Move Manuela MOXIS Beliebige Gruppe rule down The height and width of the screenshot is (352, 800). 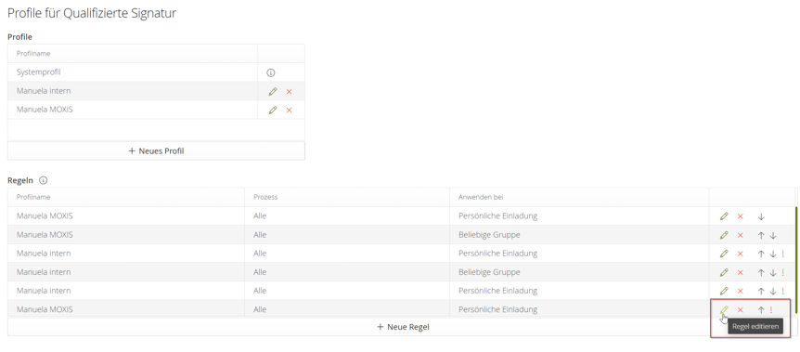(x=773, y=236)
